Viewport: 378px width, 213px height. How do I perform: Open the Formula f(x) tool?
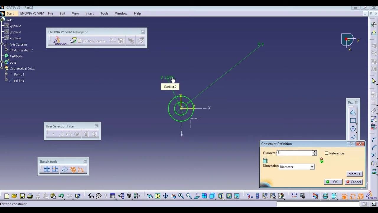pos(91,196)
